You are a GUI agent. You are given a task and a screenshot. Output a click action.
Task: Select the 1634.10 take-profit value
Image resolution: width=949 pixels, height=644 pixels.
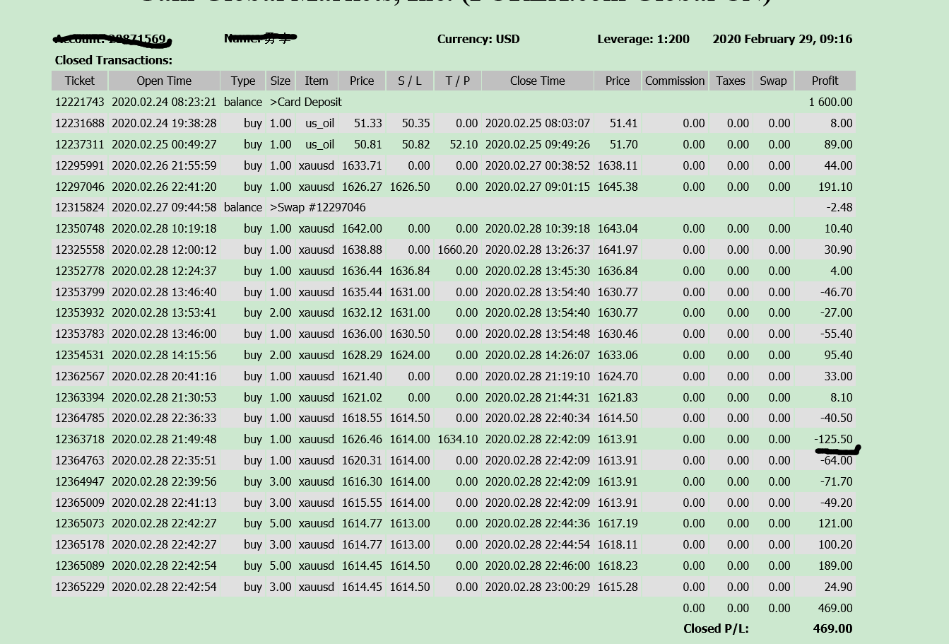458,439
